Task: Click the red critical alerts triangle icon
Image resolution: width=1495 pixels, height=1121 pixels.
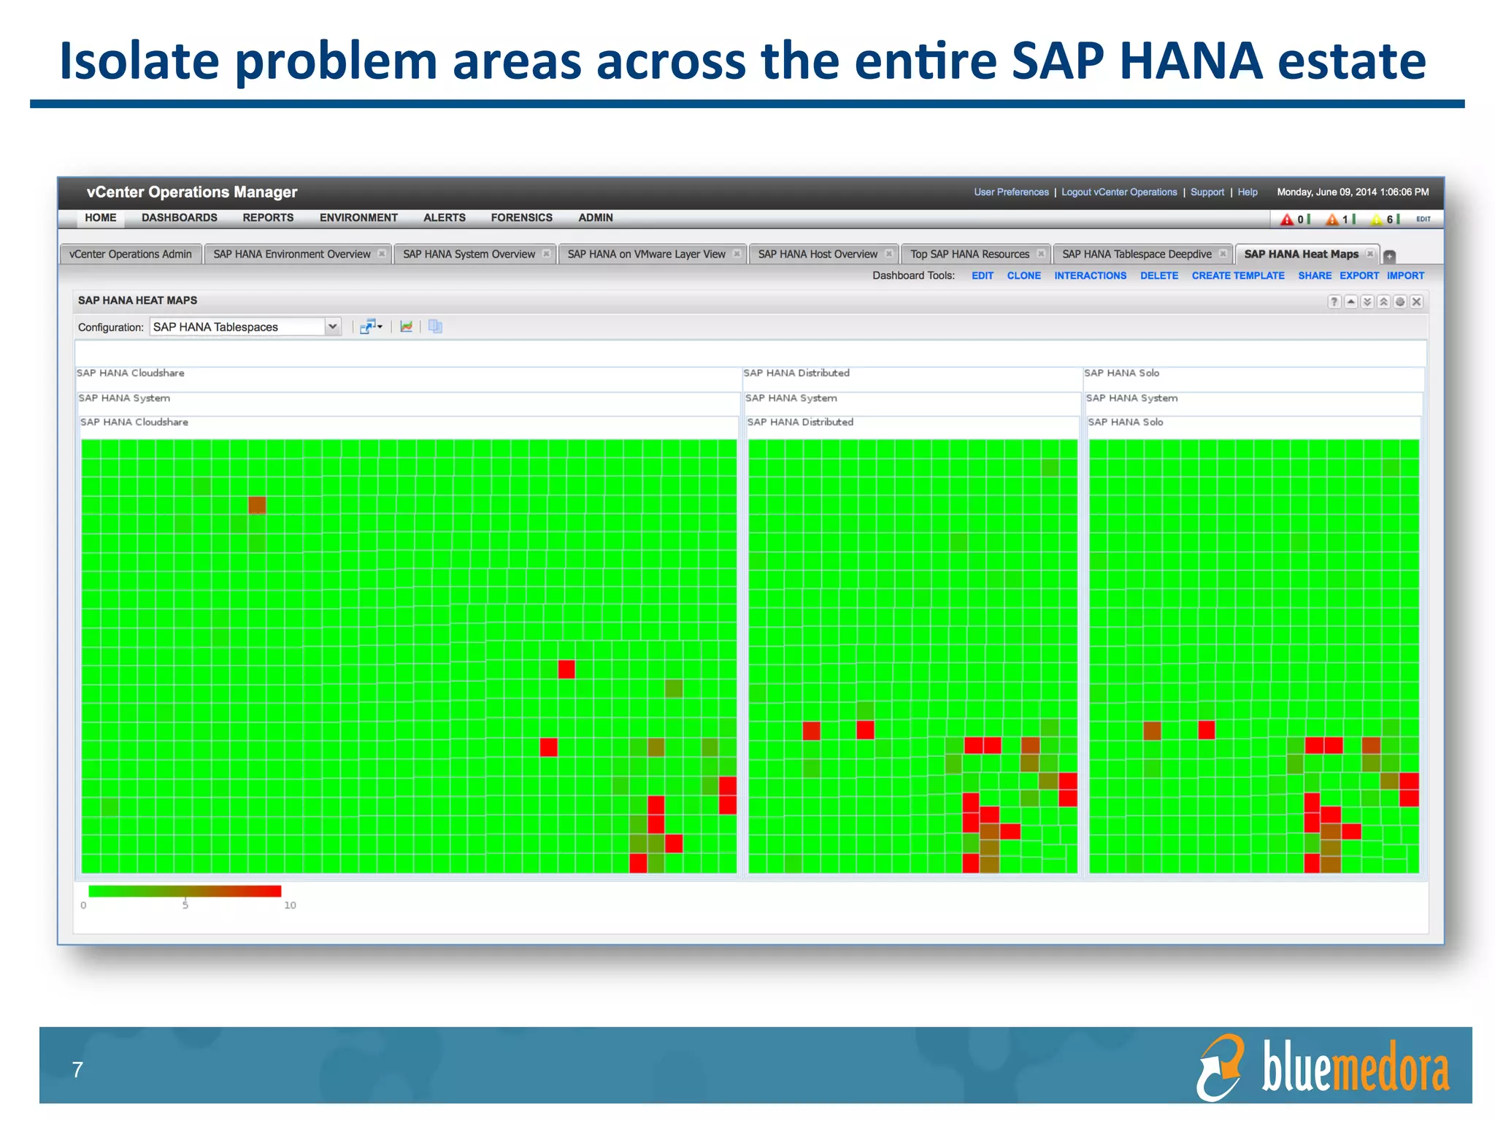Action: (1286, 219)
